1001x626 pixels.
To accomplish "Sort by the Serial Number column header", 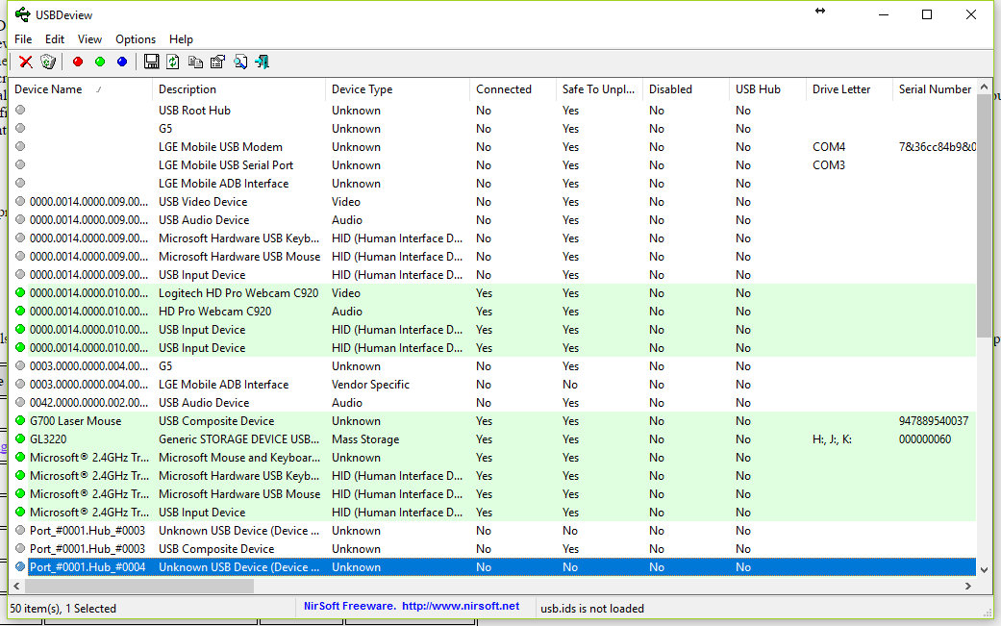I will [935, 89].
